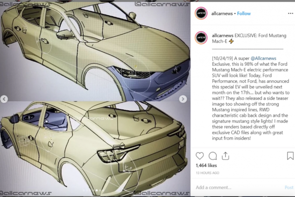Viewport: 295px width, 197px height.
Task: Click the top front-view Mach-E CAD image
Action: click(95, 51)
